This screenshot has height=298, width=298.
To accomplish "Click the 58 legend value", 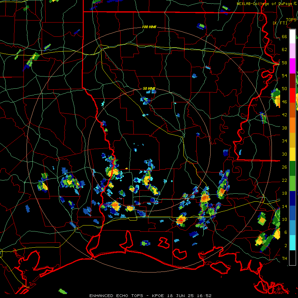I will [x=284, y=63].
